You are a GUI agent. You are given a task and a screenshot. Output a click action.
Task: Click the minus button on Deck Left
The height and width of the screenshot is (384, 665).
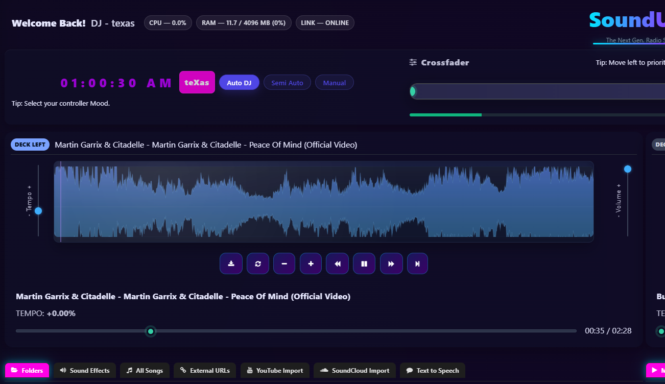(x=284, y=263)
